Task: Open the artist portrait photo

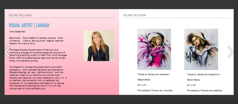Action: 99,46
